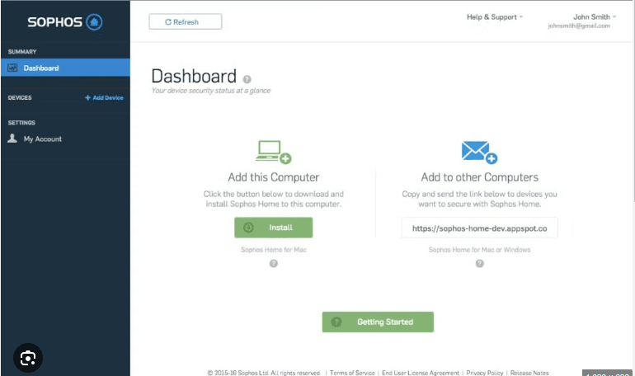Click the SUMMARY sidebar section label
The height and width of the screenshot is (376, 635).
(x=22, y=52)
